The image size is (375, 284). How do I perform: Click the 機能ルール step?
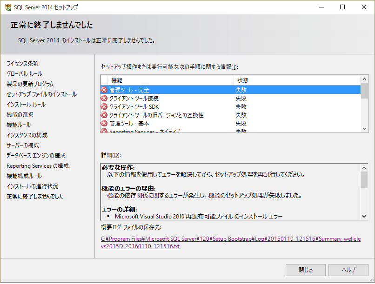point(19,125)
